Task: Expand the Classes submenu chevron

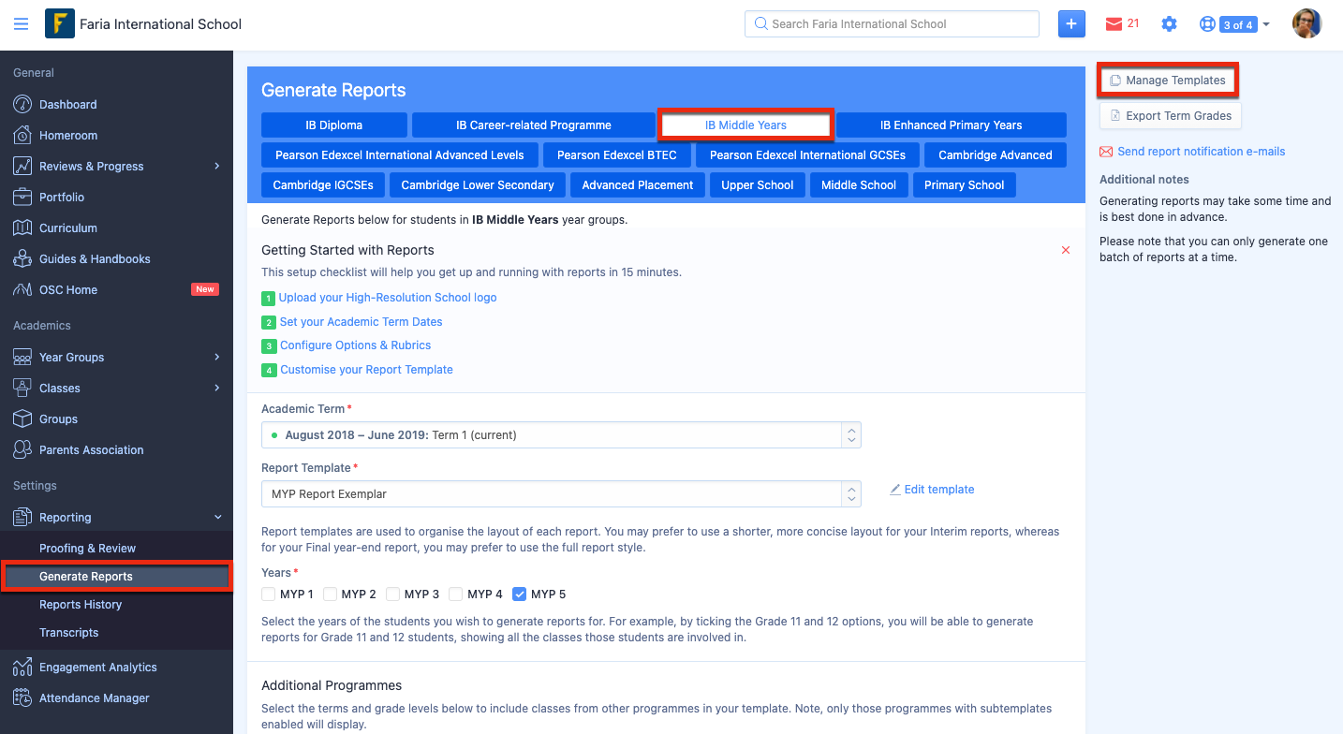Action: [217, 388]
